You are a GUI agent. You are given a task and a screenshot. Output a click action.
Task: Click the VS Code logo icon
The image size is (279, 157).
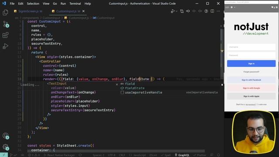(x=4, y=3)
